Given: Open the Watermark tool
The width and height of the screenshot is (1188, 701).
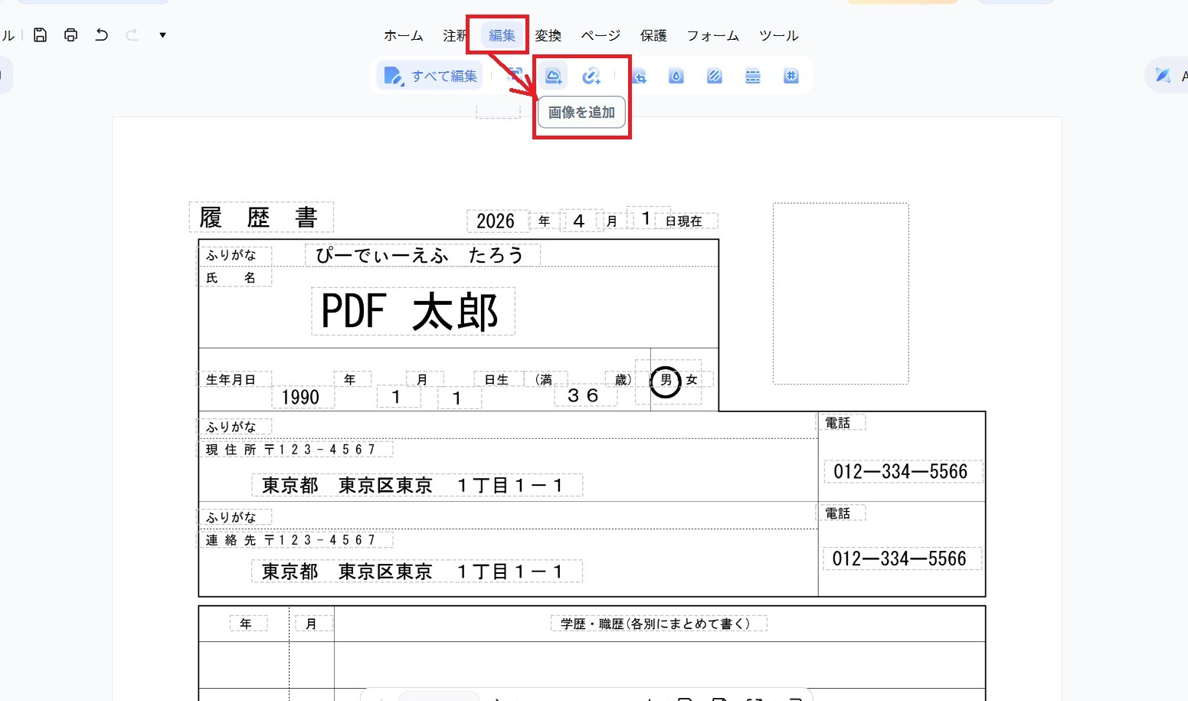Looking at the screenshot, I should 676,75.
